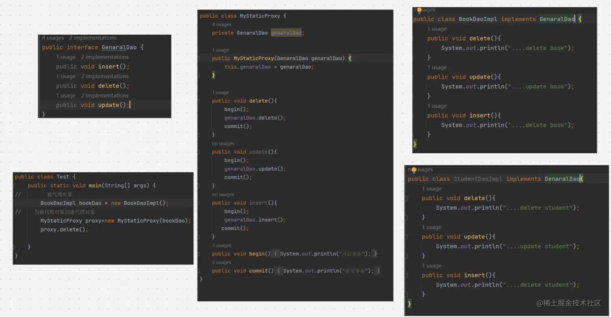Open '3 usages' hint above begin() method
Image resolution: width=611 pixels, height=317 pixels.
(222, 245)
